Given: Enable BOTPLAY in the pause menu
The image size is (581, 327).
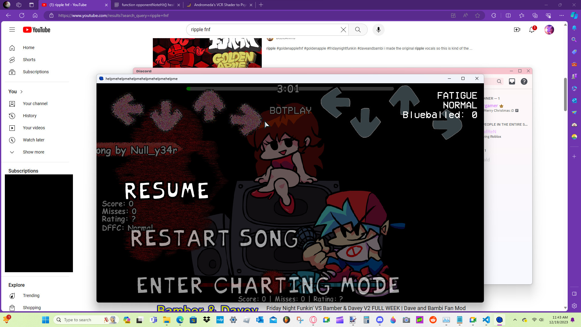Looking at the screenshot, I should [x=290, y=111].
